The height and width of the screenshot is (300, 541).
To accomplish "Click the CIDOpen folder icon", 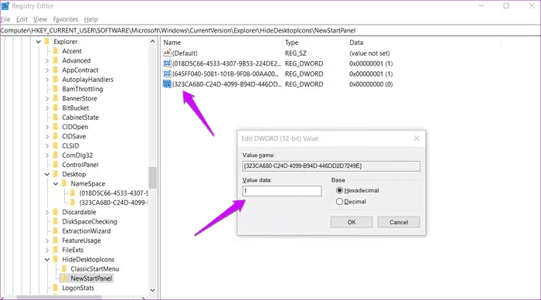I will point(56,127).
